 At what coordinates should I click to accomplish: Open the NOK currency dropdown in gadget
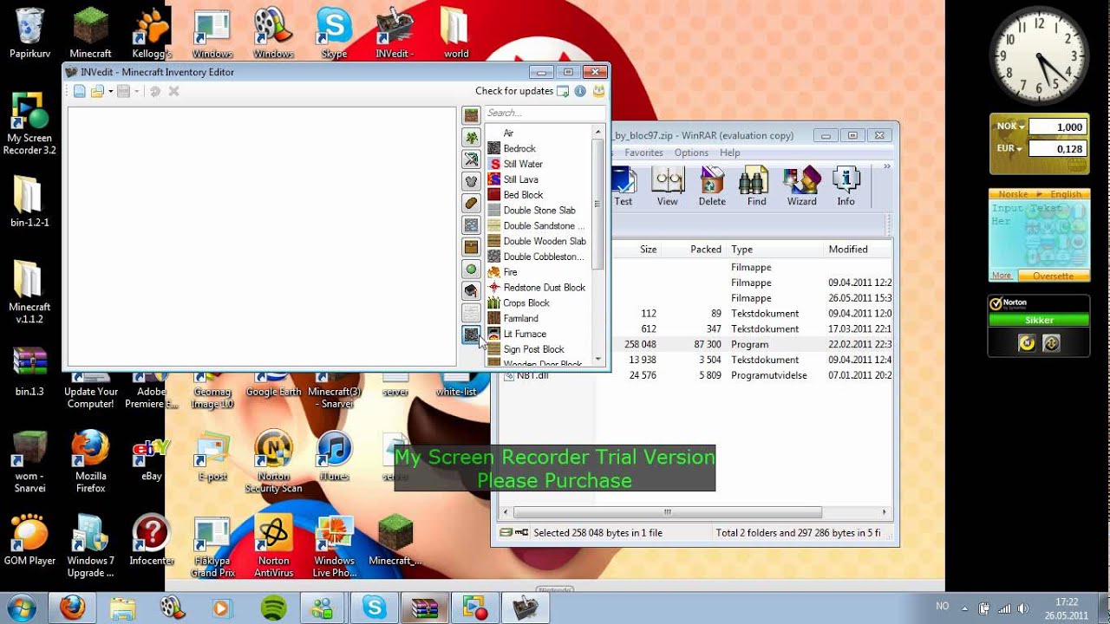(1011, 127)
